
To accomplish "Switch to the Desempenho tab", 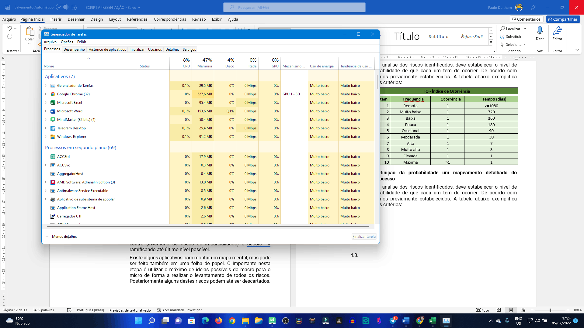I will click(x=74, y=49).
